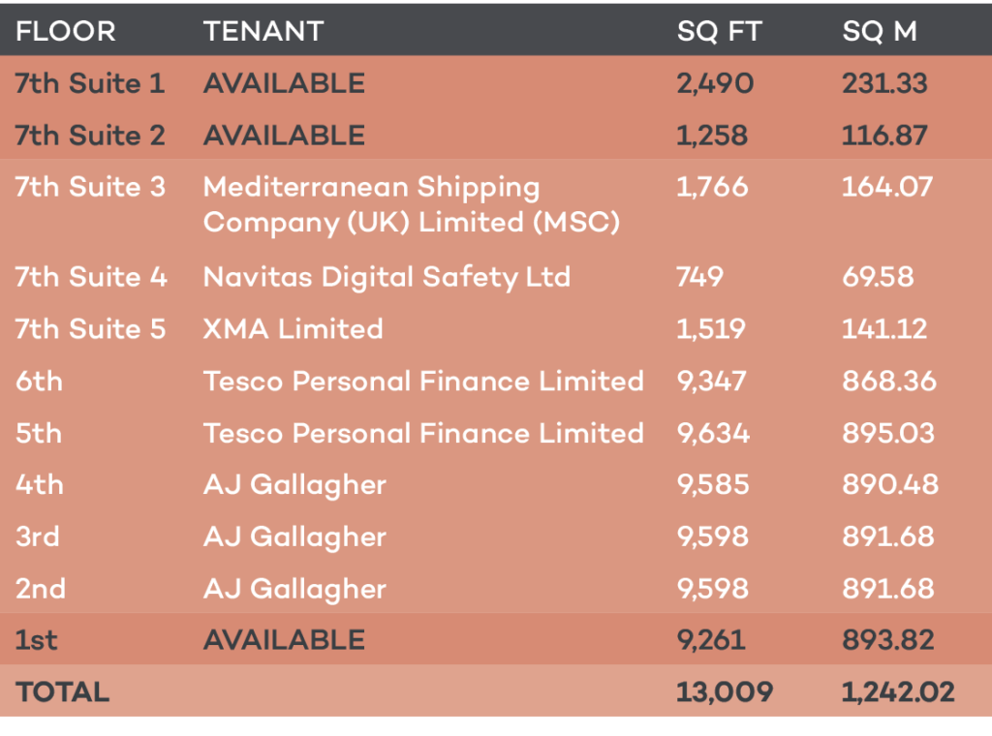
Task: Click the FLOOR column header
Action: coord(65,31)
